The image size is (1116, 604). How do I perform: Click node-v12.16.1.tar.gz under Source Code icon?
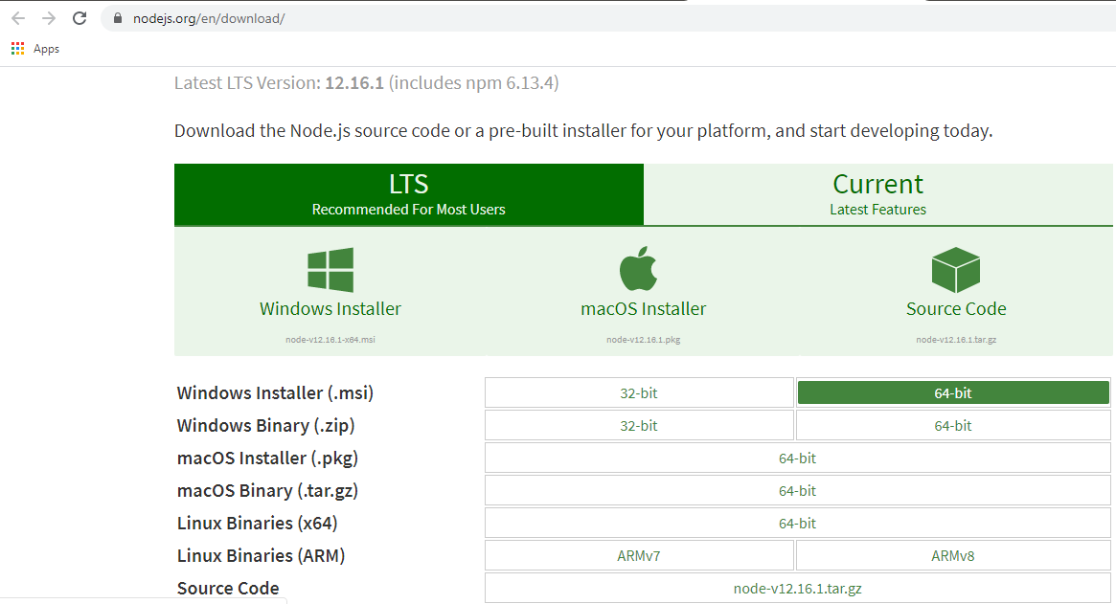click(x=956, y=340)
